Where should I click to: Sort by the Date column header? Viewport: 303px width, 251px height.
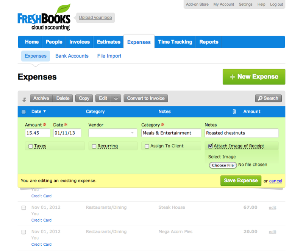(x=38, y=111)
